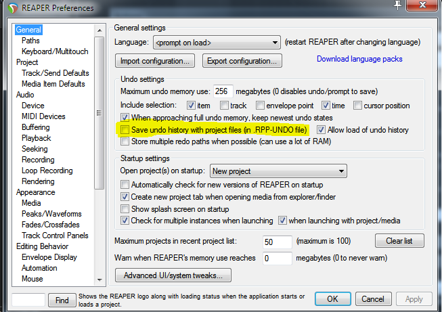Open the Recording preferences page

pos(38,160)
